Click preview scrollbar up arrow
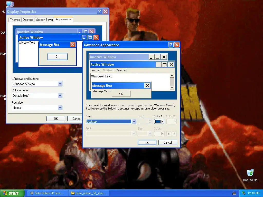This screenshot has height=197, width=263. (x=172, y=76)
